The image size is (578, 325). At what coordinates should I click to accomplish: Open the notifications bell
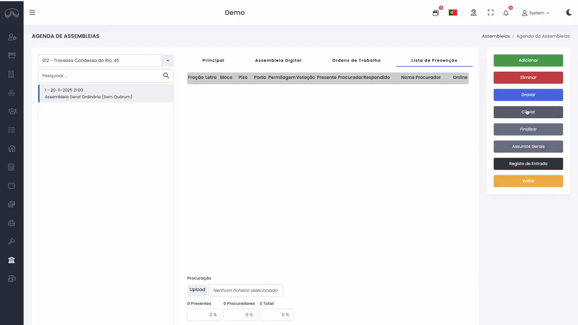tap(506, 13)
